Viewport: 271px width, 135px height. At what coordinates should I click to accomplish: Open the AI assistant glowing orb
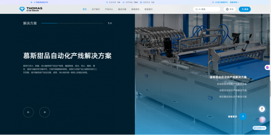tap(262, 120)
